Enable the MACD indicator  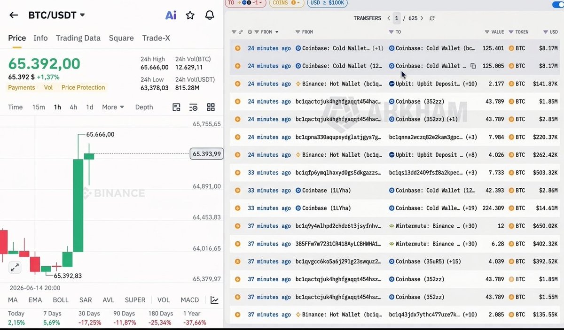[x=190, y=300]
